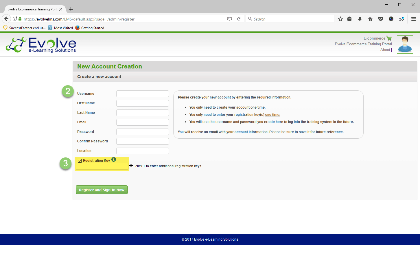Screen dimensions: 420x264
Task: Toggle reader view icon in address bar
Action: point(229,19)
